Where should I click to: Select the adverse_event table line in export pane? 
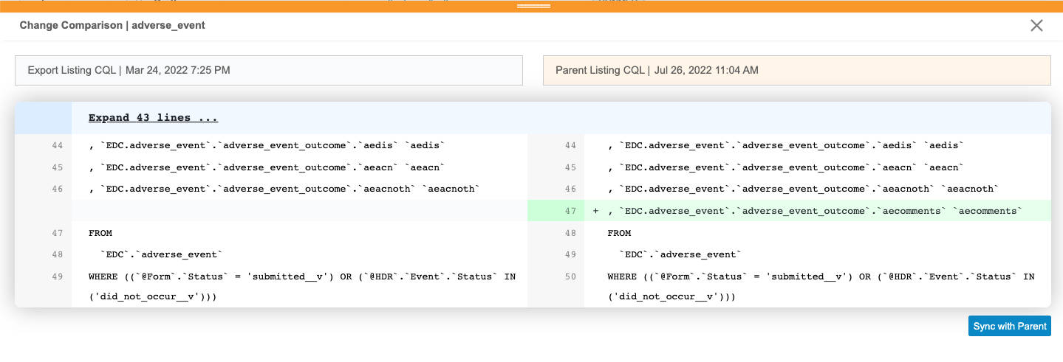161,255
